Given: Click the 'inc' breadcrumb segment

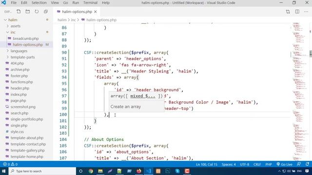Looking at the screenshot, I should [x=73, y=20].
